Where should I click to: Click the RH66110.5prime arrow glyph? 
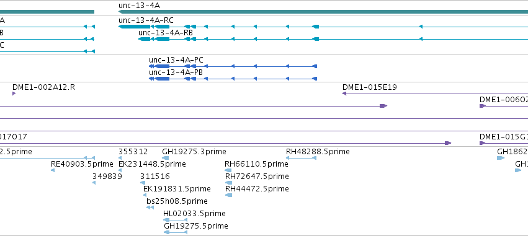228,170
